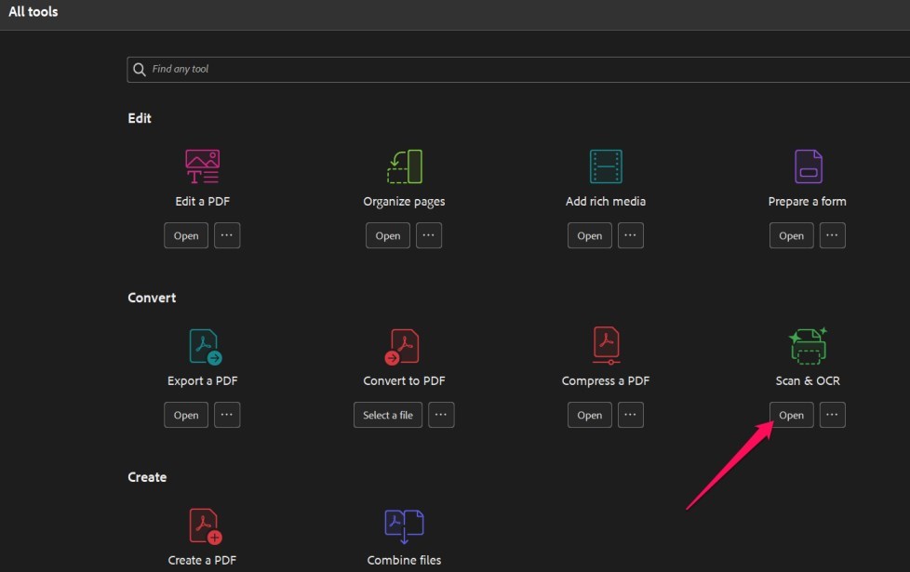The height and width of the screenshot is (572, 910).
Task: Select the Export a PDF tool icon
Action: point(203,345)
